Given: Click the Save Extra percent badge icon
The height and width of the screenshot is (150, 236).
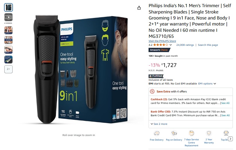Looking at the screenshot, I should 152,91.
